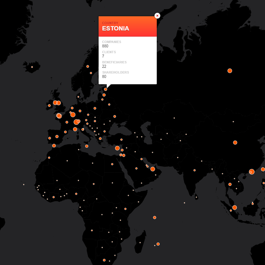Click the Cape Verde marker off West Africa

(24, 185)
